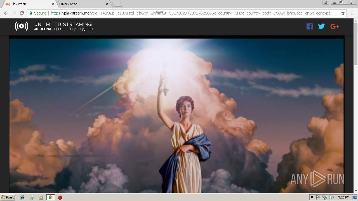358x201 pixels.
Task: Click the browser forward arrow
Action: pyautogui.click(x=14, y=13)
